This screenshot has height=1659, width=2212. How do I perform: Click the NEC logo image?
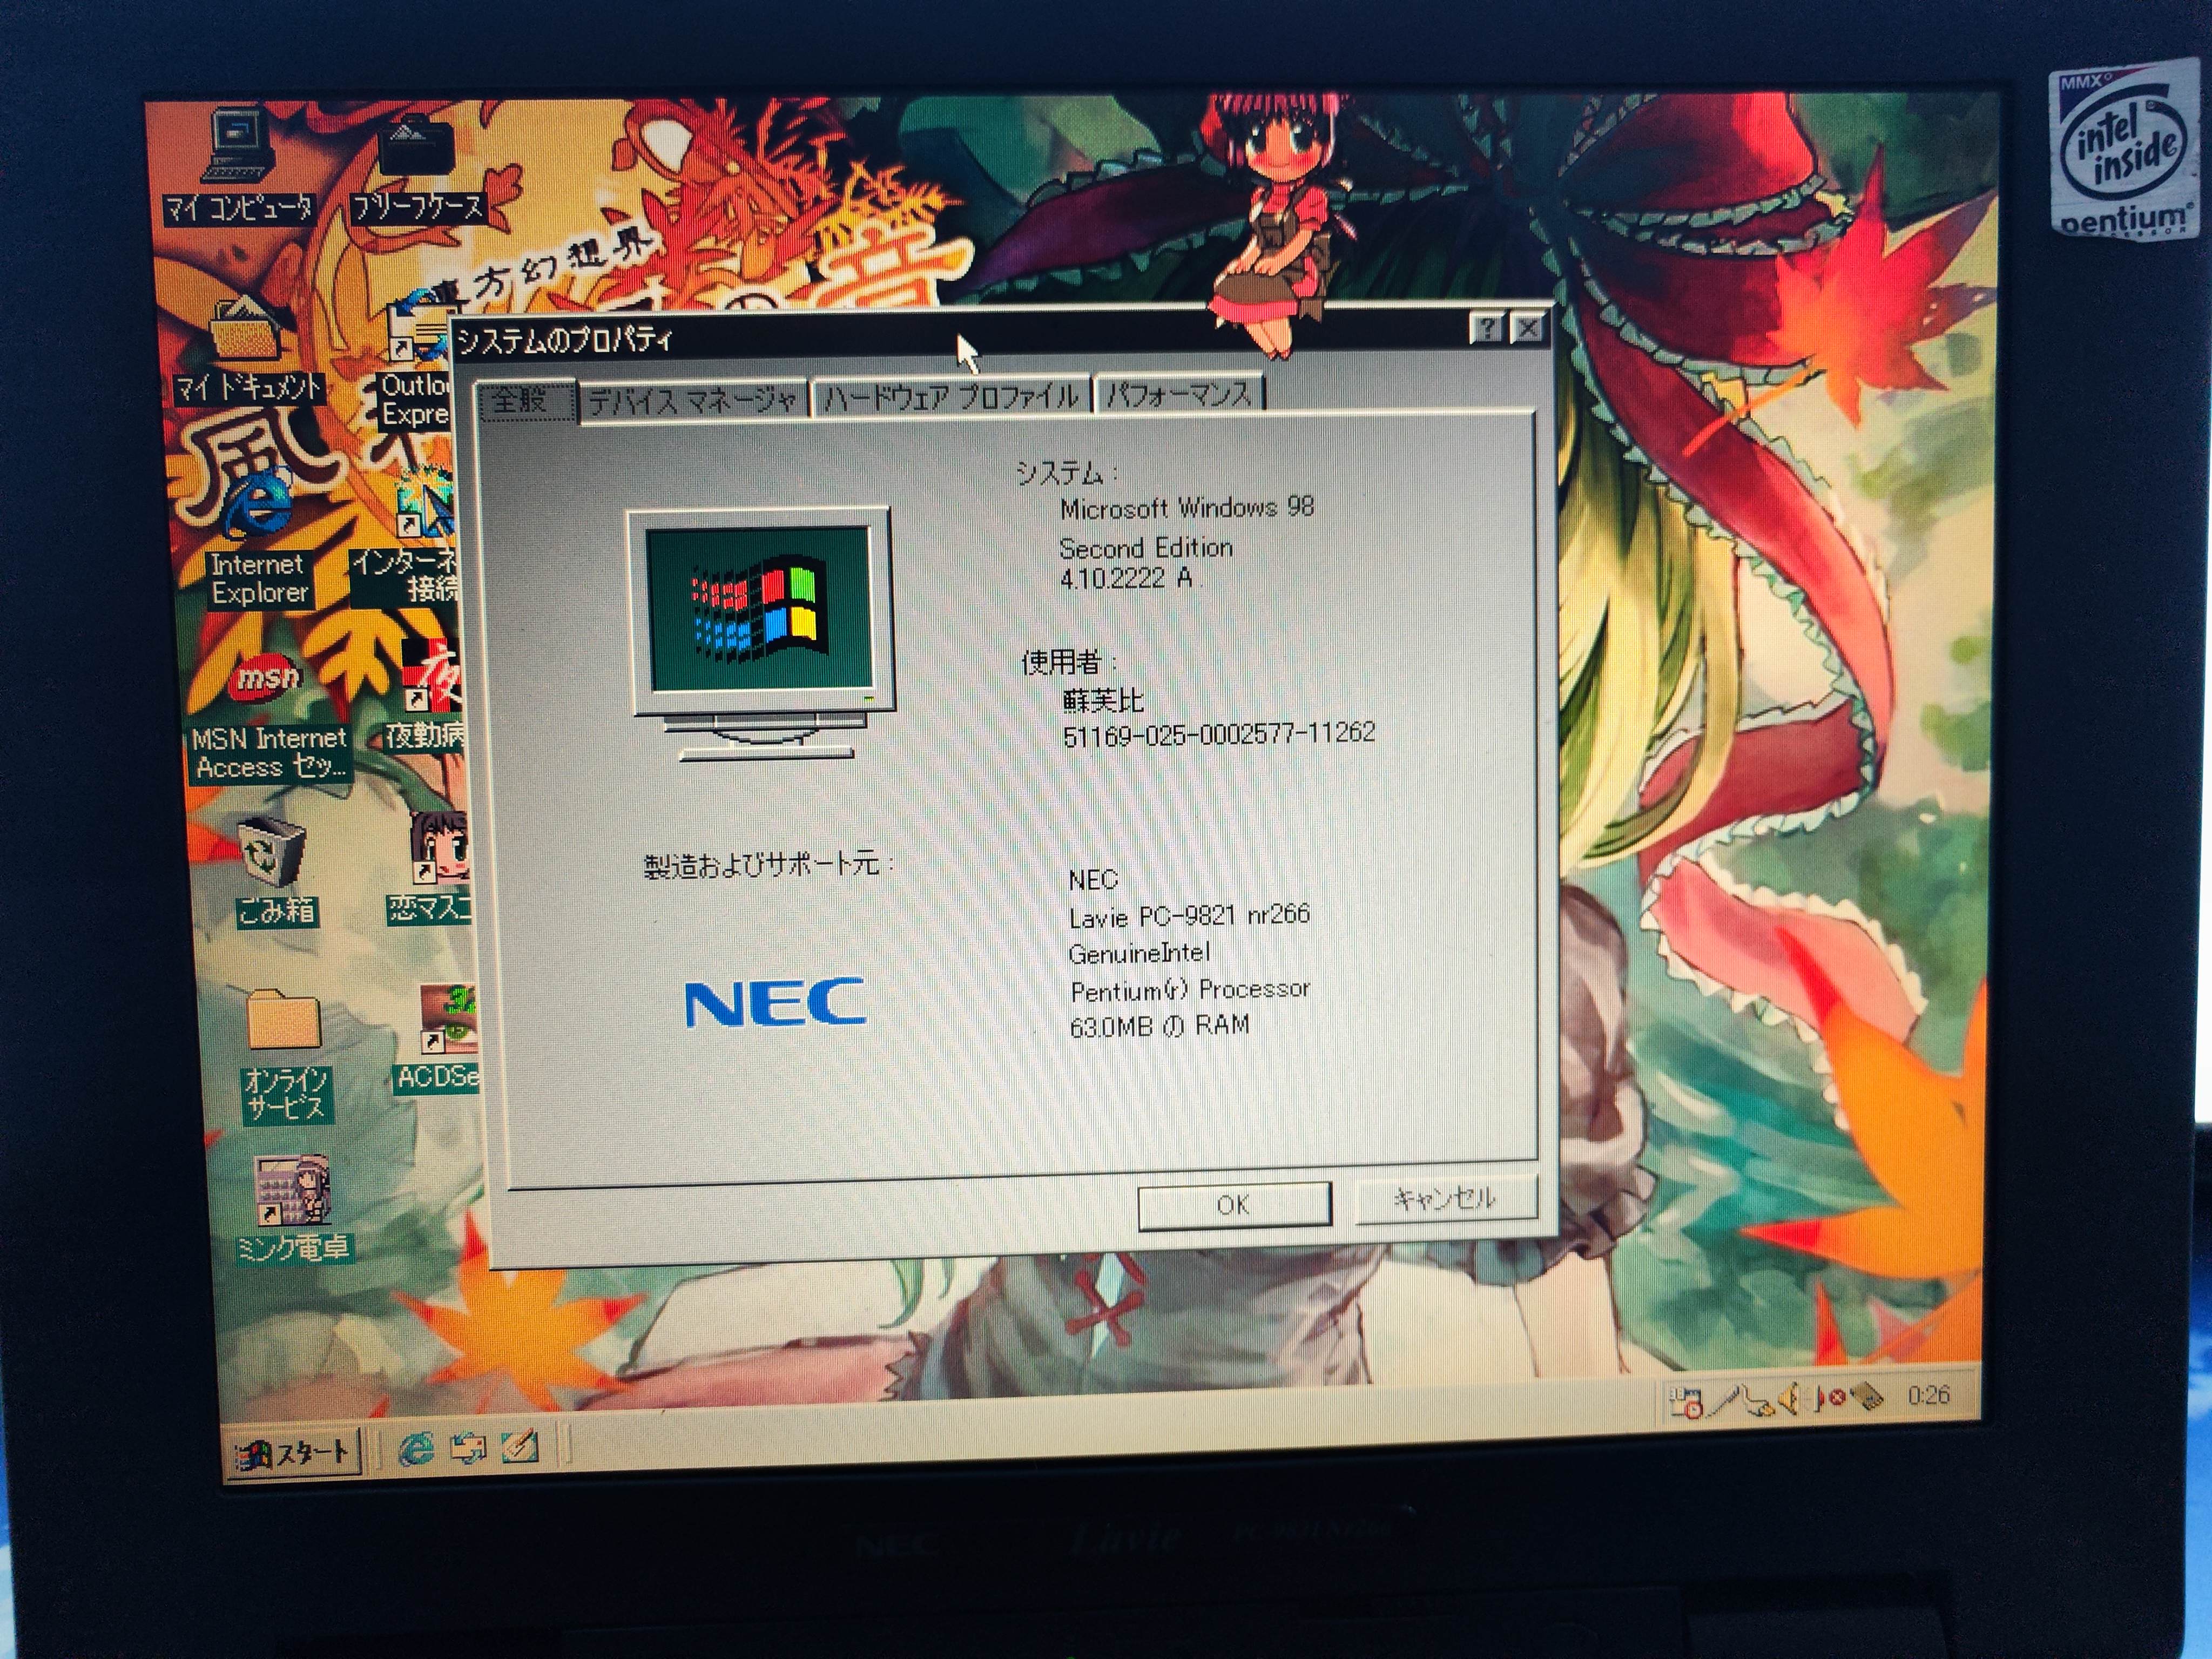tap(775, 1002)
